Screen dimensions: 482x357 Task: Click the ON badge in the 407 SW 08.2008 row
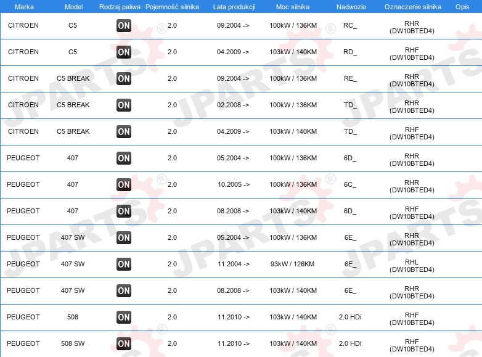[124, 290]
